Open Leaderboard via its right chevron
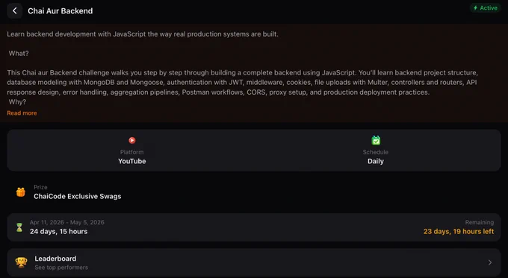 (x=490, y=262)
